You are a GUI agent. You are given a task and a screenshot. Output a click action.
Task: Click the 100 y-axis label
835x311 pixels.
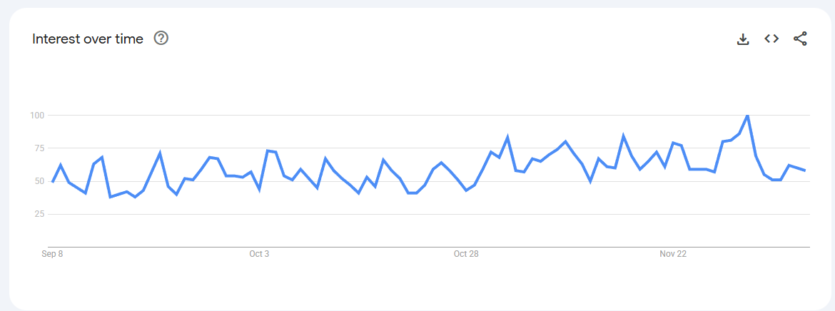point(37,115)
